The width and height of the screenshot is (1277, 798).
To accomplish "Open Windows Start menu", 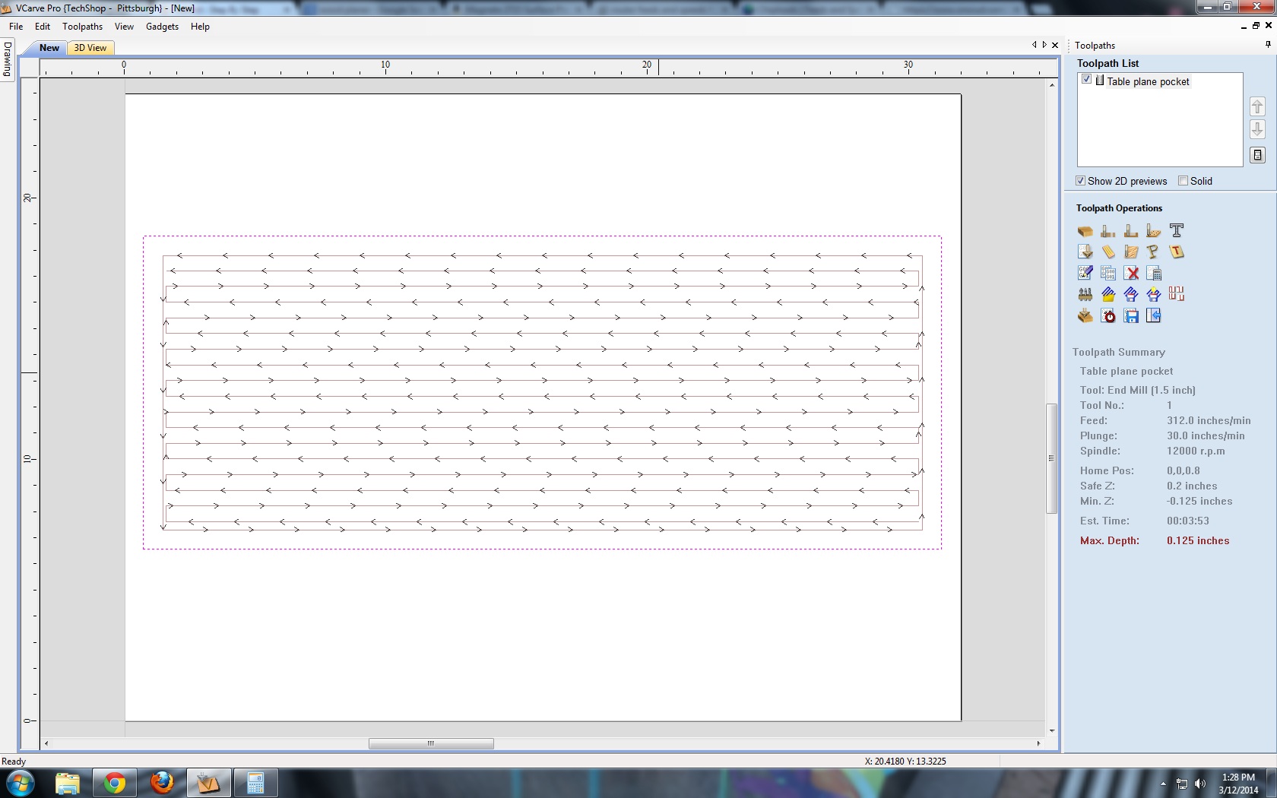I will click(20, 783).
